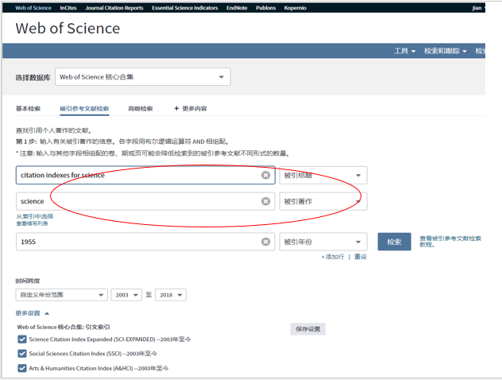Open InCites in the top bar
Image resolution: width=502 pixels, height=380 pixels.
point(68,8)
